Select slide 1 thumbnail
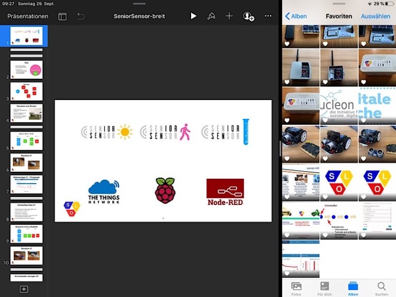 [27, 36]
